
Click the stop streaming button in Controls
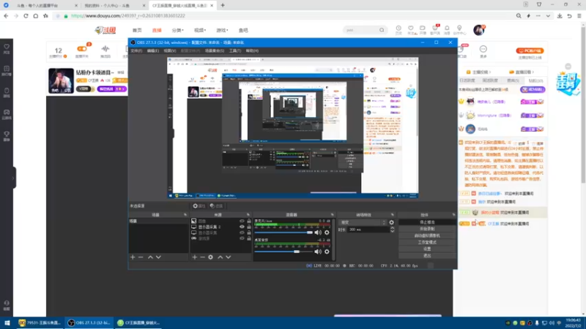(x=427, y=222)
